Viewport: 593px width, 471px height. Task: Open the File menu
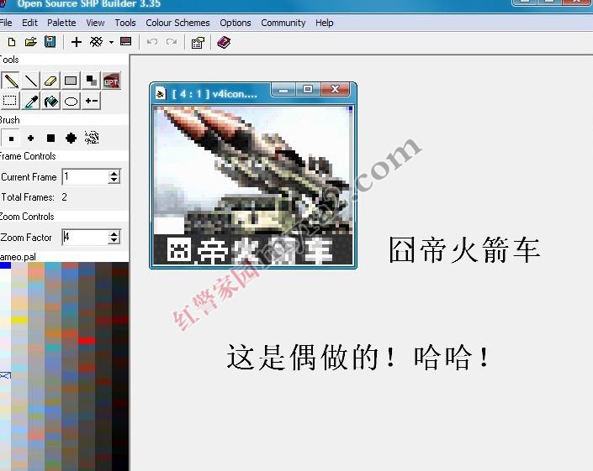coord(6,23)
